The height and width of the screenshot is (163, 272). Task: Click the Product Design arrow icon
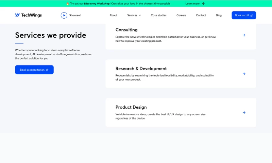tap(244, 112)
